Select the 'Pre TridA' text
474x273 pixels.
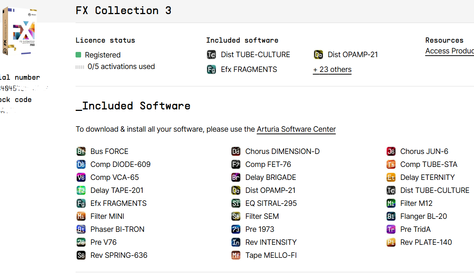pyautogui.click(x=415, y=229)
